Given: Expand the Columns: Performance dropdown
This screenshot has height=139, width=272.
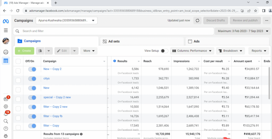Looking at the screenshot, I should point(192,51).
